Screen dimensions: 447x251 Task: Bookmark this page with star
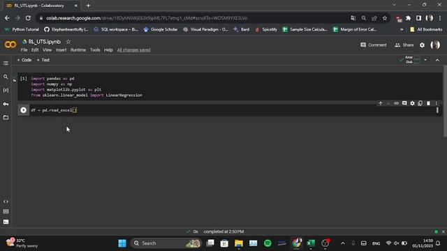coord(385,18)
